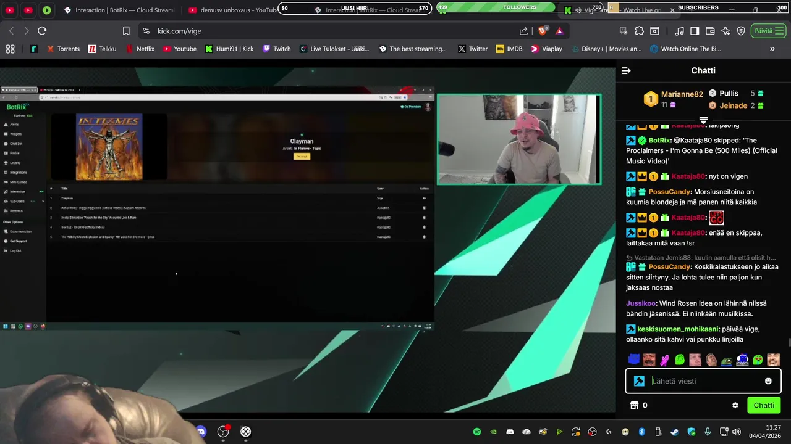Open the Leo AI sparkle icon
Screen dimensions: 791x444
point(725,31)
